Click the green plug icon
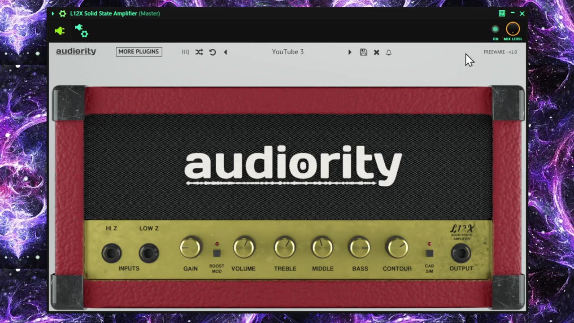 (60, 31)
